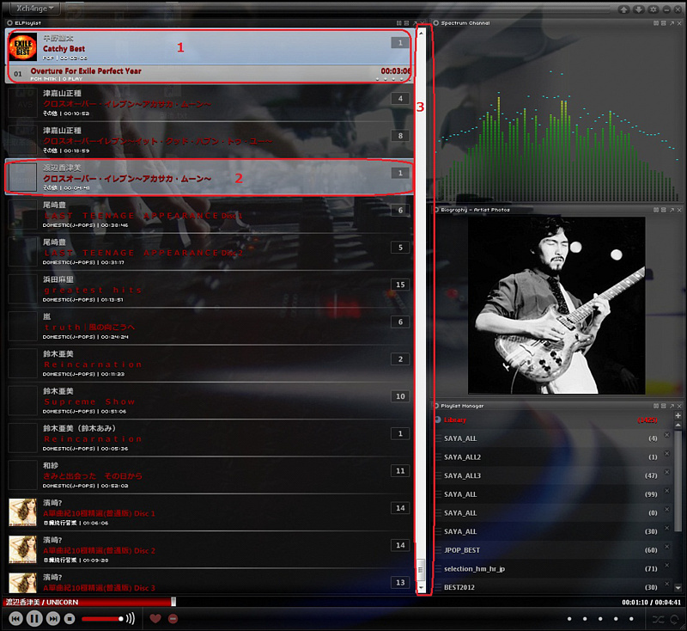The width and height of the screenshot is (687, 631).
Task: Close the Spectrum Channel panel
Action: [x=679, y=23]
